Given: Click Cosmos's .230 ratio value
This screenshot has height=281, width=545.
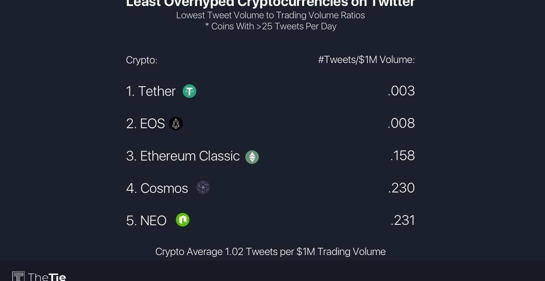Looking at the screenshot, I should pyautogui.click(x=401, y=188).
